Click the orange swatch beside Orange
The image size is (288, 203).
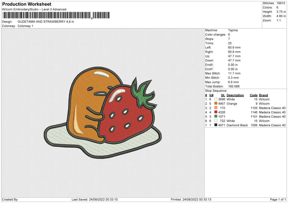[216, 103]
